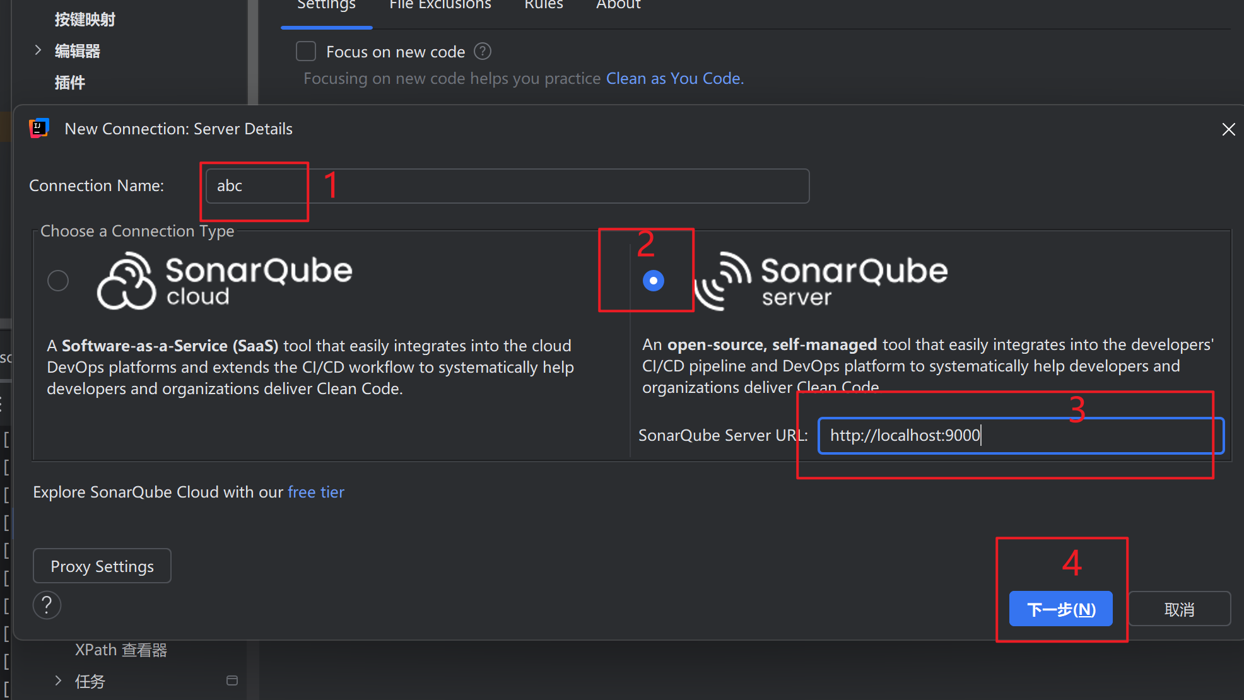The width and height of the screenshot is (1244, 700).
Task: Click the IntelliJ icon in the dialog title bar
Action: [x=38, y=128]
